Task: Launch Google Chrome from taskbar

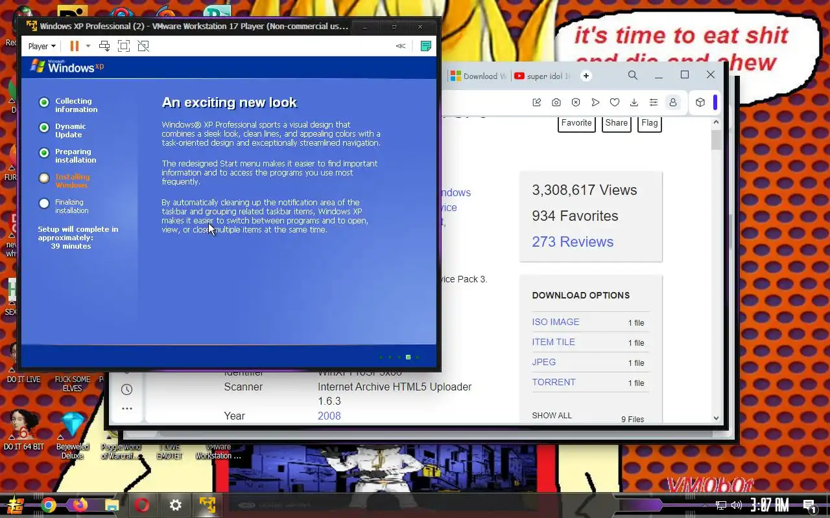Action: click(48, 505)
